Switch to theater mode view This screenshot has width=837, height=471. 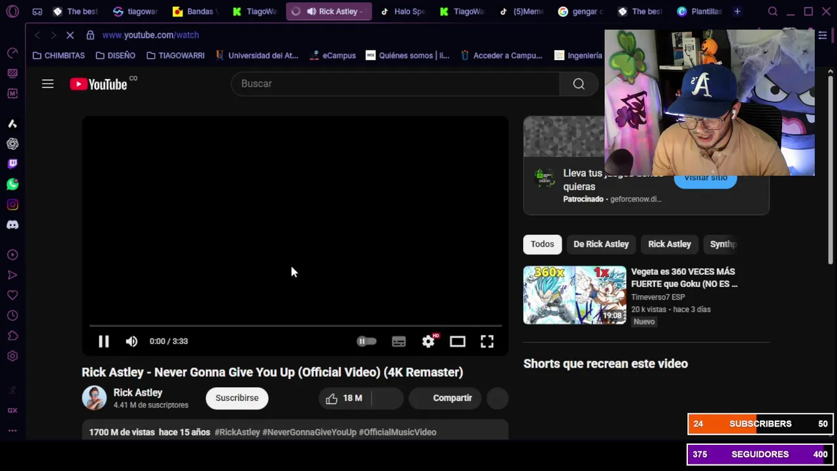[x=458, y=341]
